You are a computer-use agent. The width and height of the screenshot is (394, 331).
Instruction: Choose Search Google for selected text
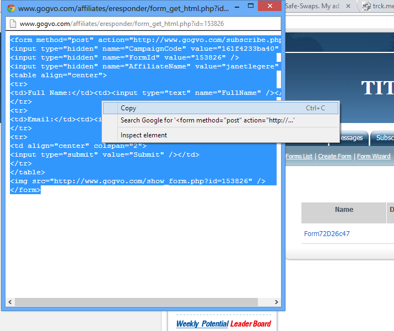coord(207,120)
